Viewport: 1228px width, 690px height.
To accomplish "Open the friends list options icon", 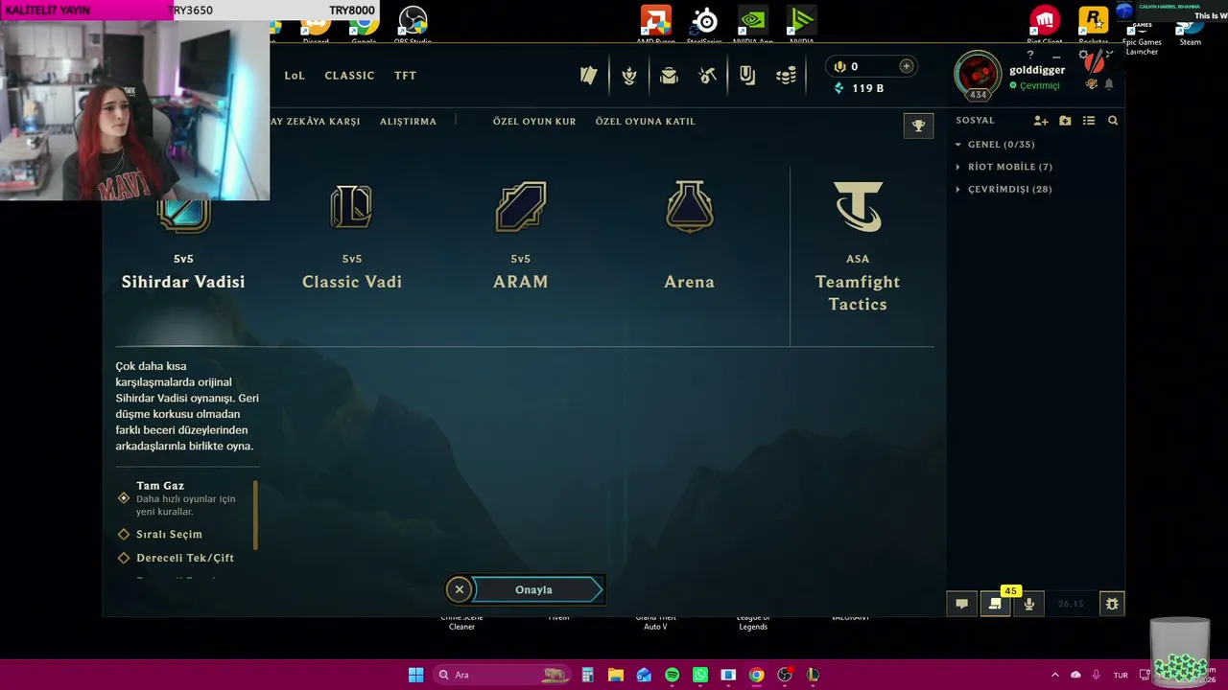I will coord(1089,121).
